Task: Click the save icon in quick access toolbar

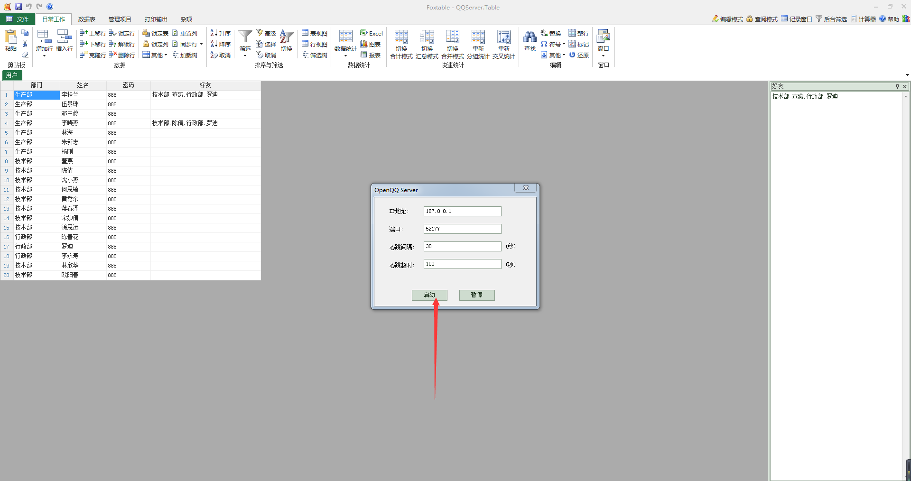Action: click(x=18, y=7)
